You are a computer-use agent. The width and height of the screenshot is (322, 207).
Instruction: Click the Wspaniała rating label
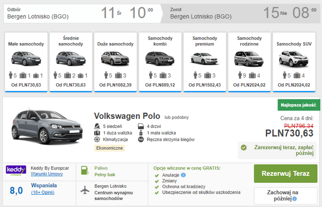pyautogui.click(x=44, y=185)
